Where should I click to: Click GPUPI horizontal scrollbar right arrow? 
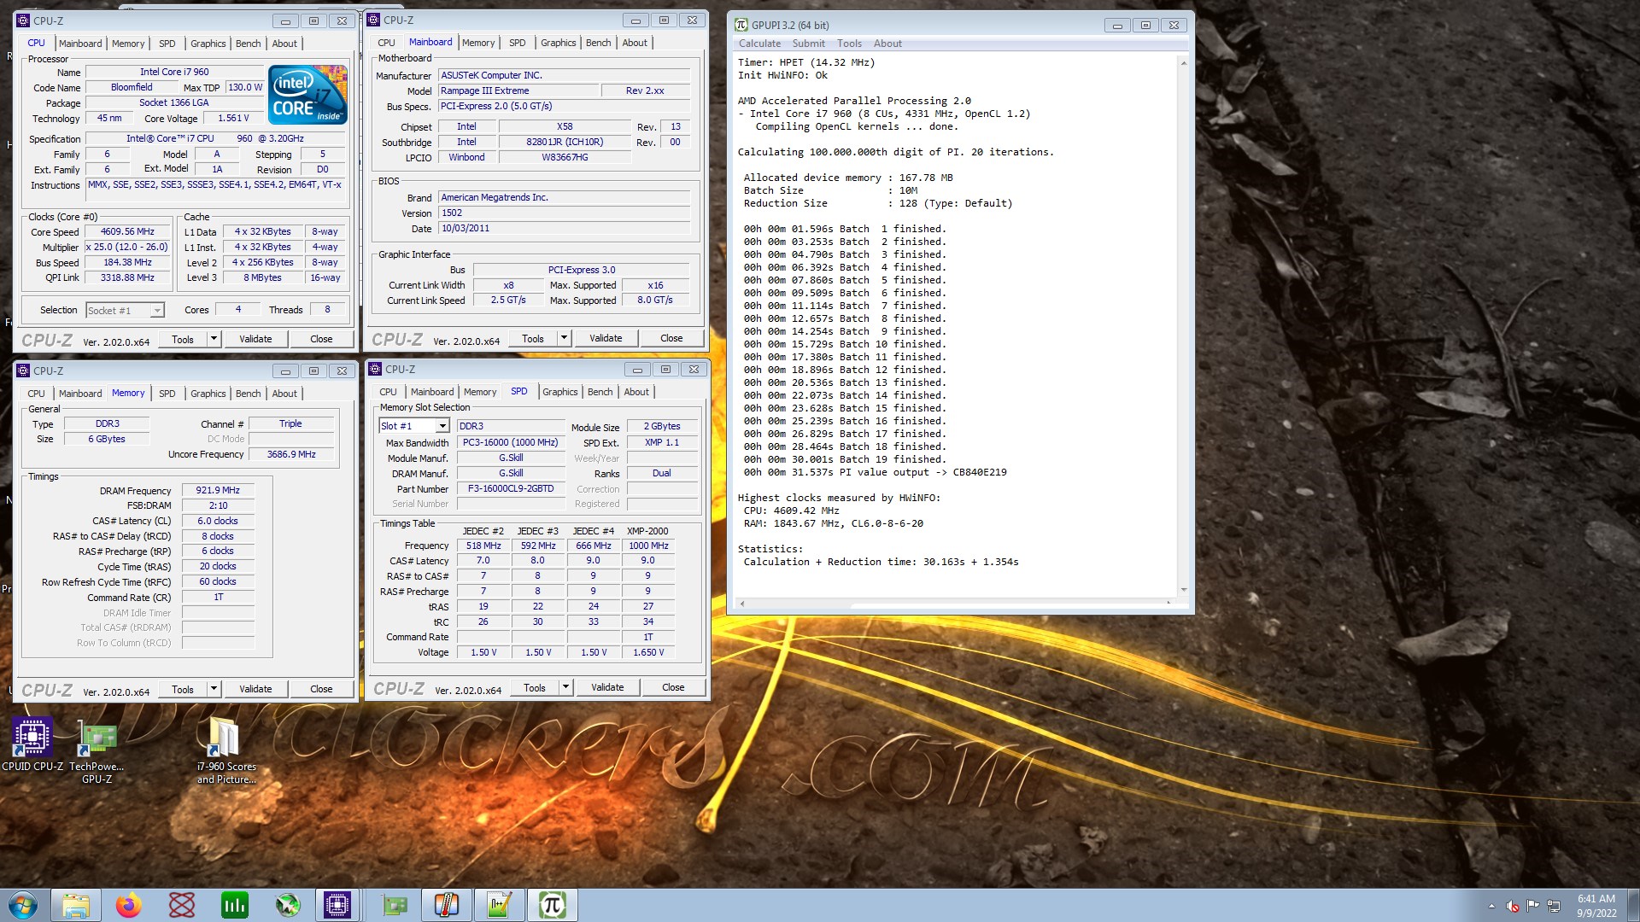coord(1168,604)
